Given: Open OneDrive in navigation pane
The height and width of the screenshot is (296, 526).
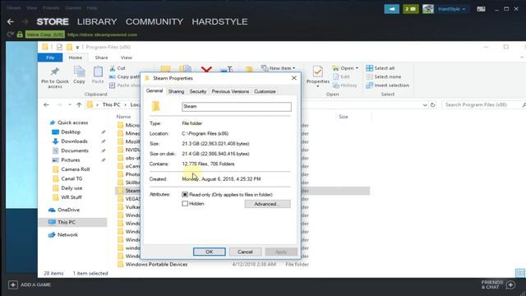Looking at the screenshot, I should [x=68, y=210].
